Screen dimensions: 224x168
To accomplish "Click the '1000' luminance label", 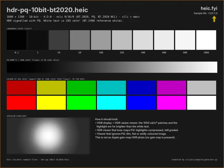I will point(206,52).
